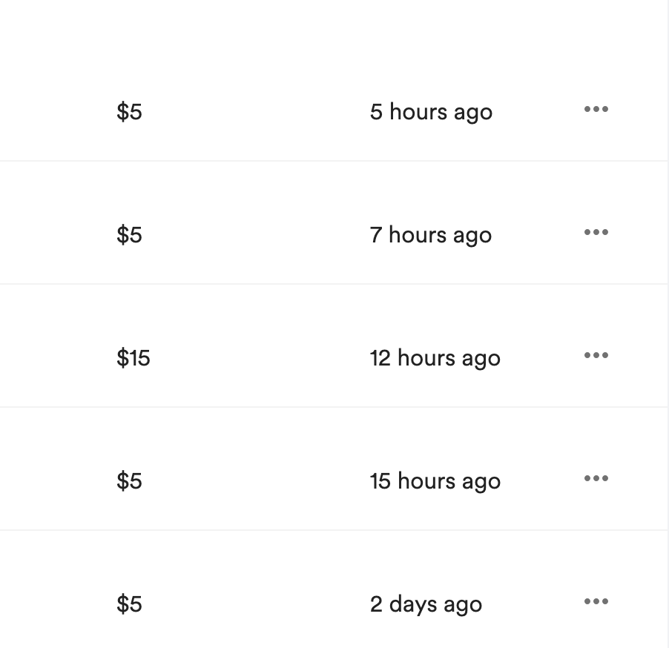
Task: Click the $15 amount
Action: 134,358
